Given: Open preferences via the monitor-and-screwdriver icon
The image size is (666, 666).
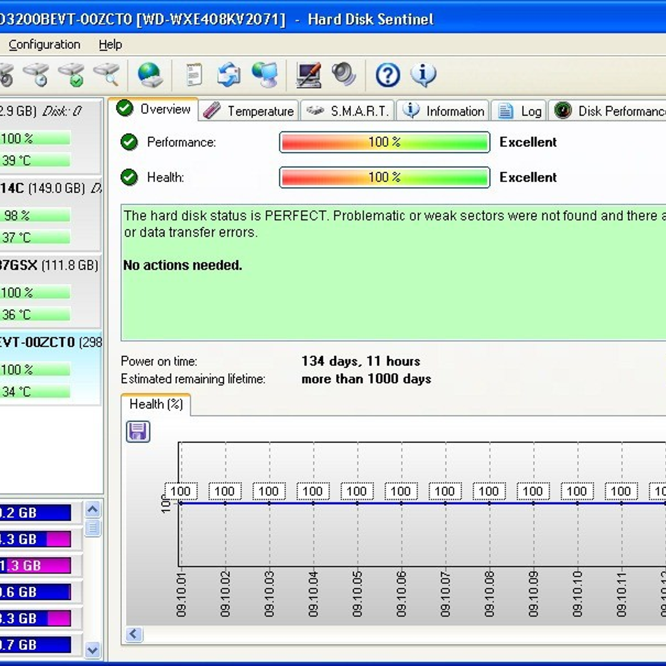Looking at the screenshot, I should tap(309, 75).
